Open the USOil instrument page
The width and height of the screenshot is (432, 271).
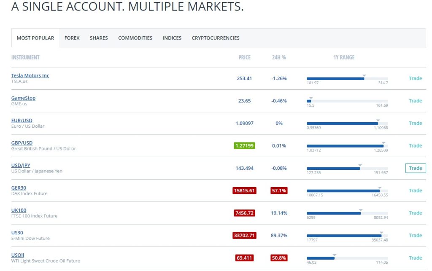17,255
